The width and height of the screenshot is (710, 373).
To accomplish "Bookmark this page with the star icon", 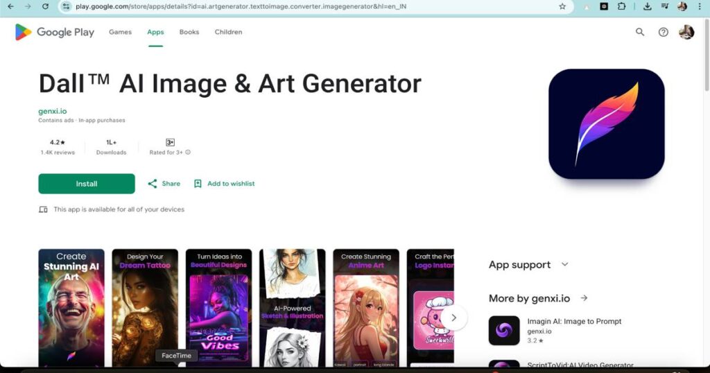I will (562, 6).
